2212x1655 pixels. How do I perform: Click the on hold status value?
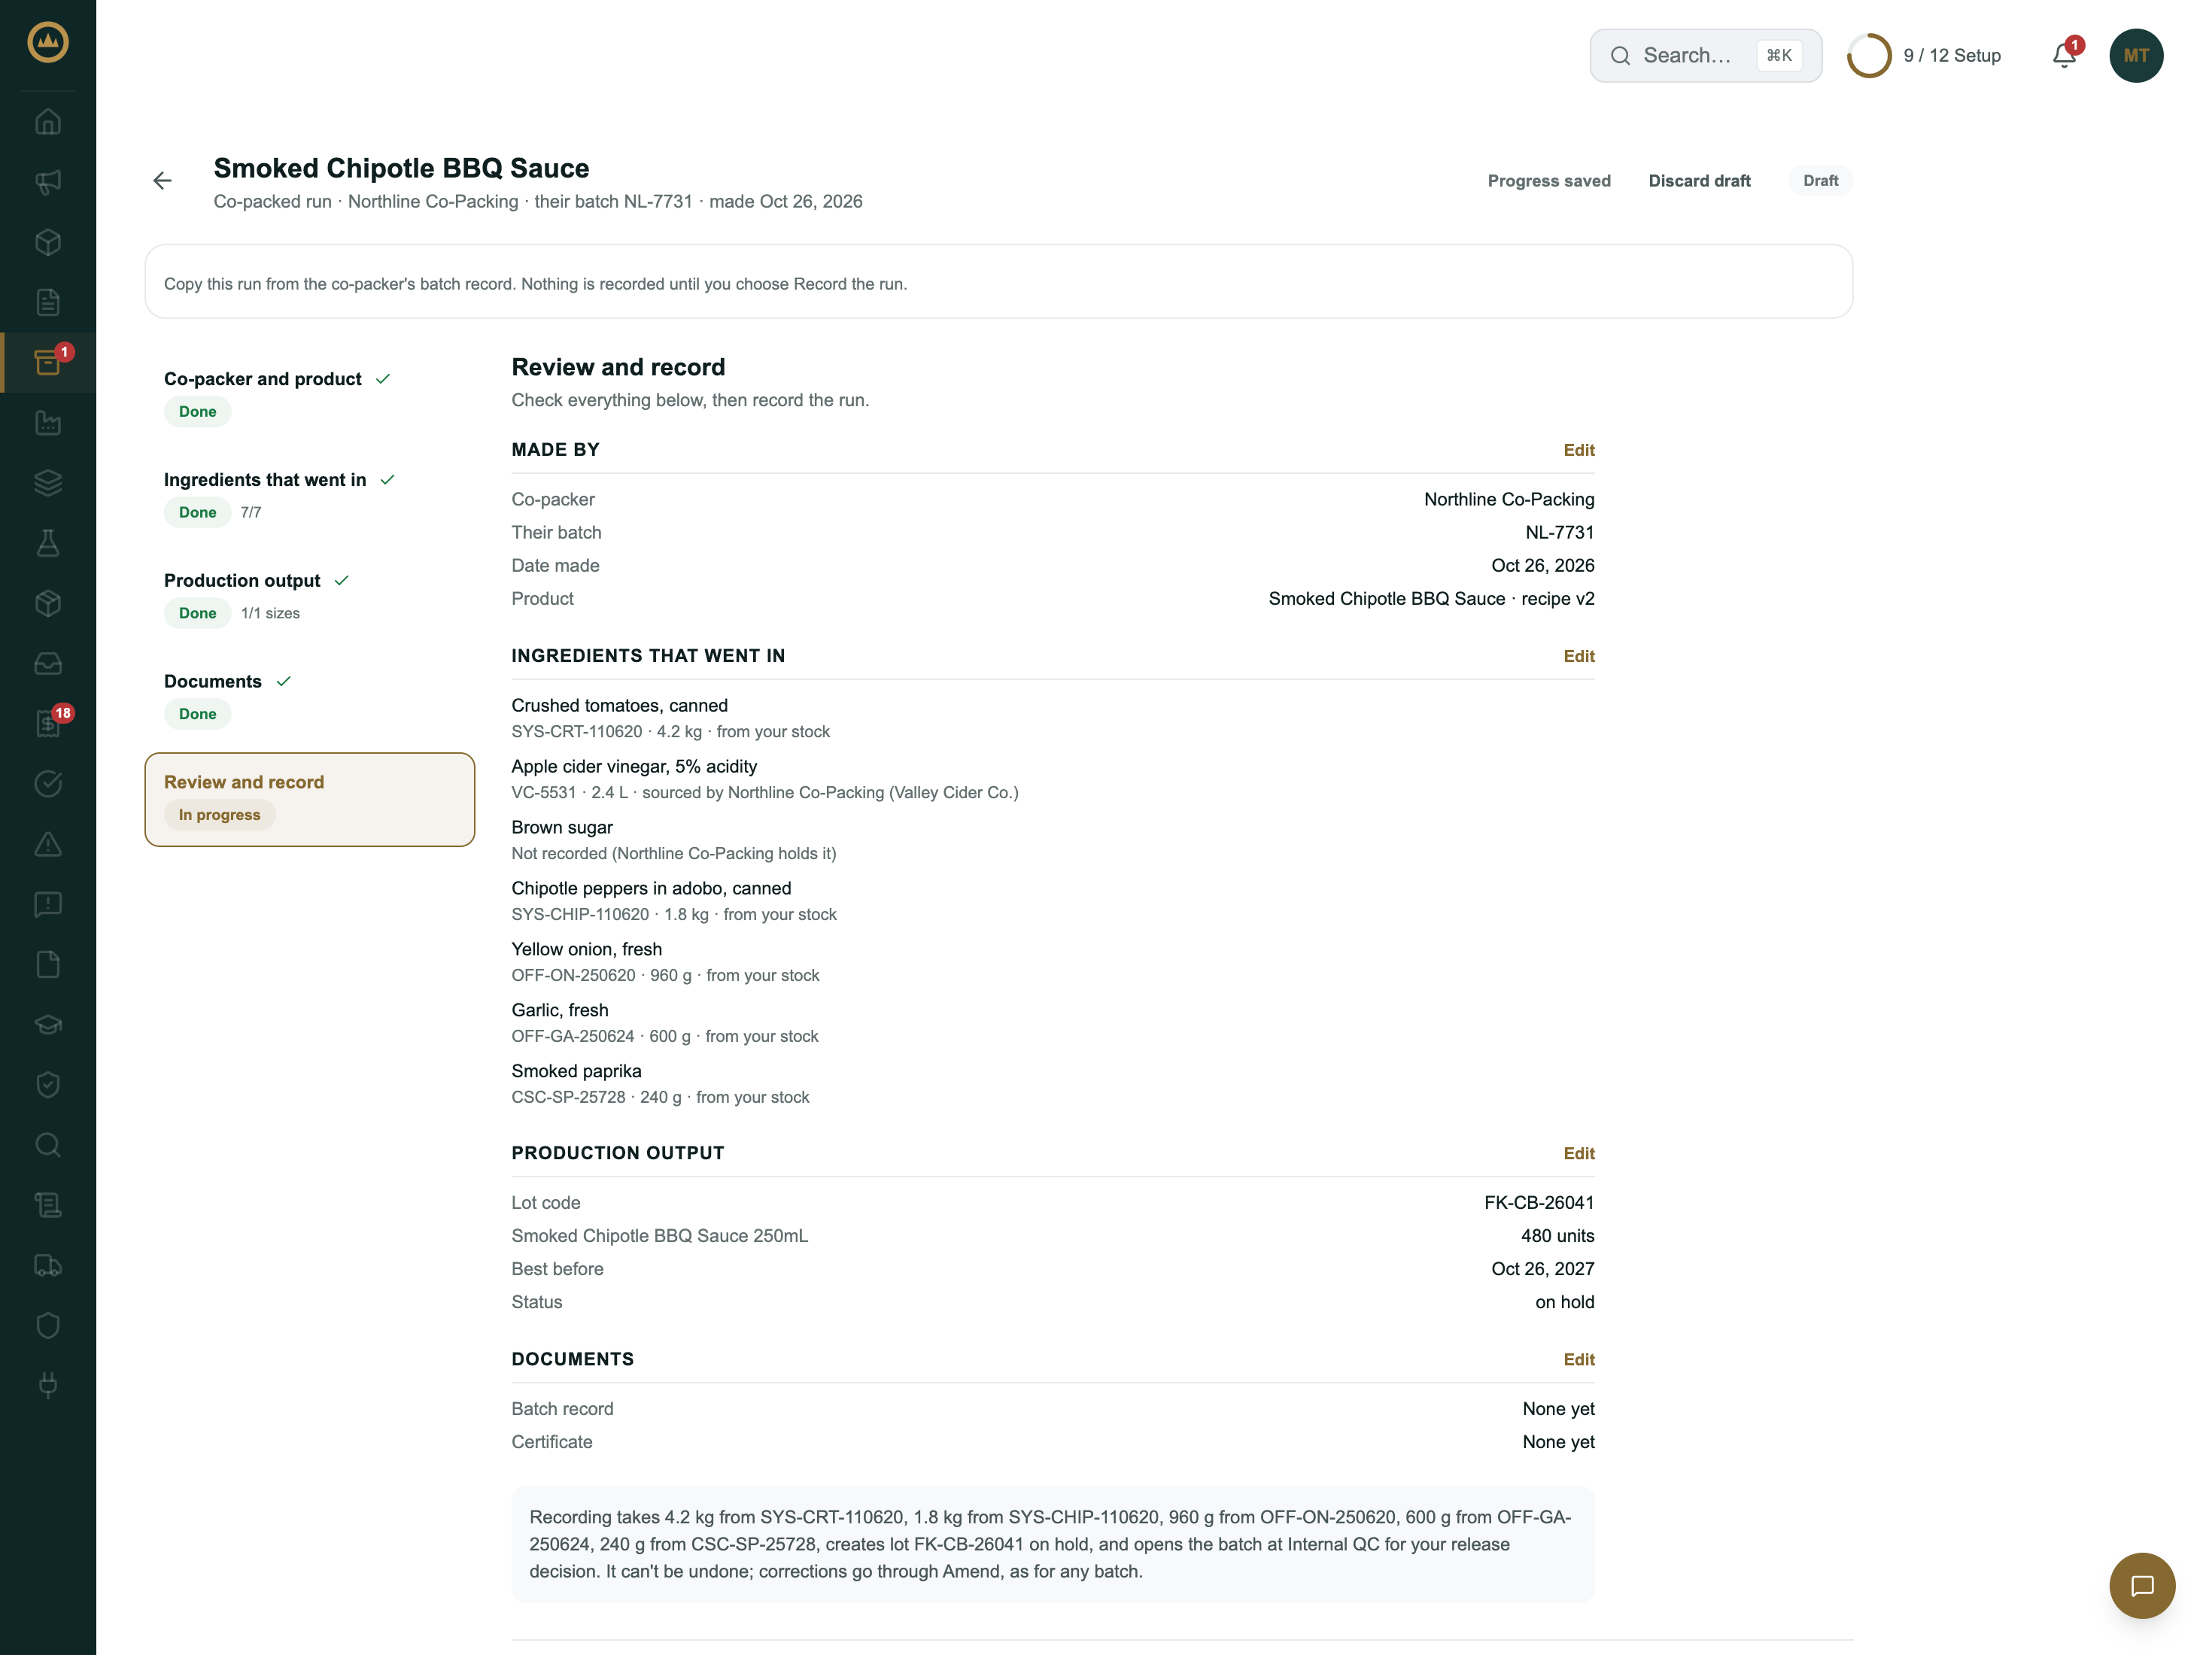(1564, 1302)
